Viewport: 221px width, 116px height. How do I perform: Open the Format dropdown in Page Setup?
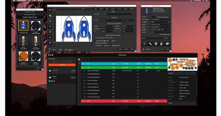(x=117, y=14)
